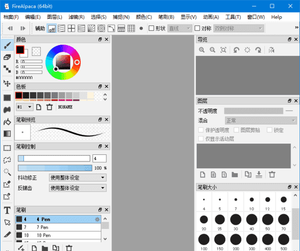Select the rectangular Select tool
Screen dimensions: 300x251
(x=7, y=148)
